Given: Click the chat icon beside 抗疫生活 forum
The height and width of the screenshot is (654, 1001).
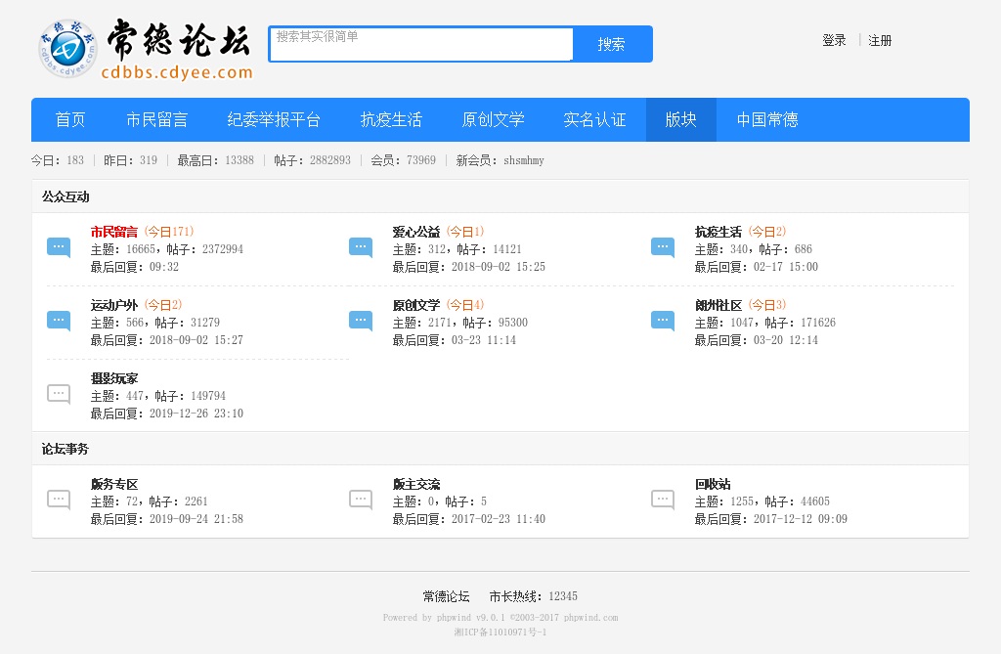Looking at the screenshot, I should click(x=663, y=247).
